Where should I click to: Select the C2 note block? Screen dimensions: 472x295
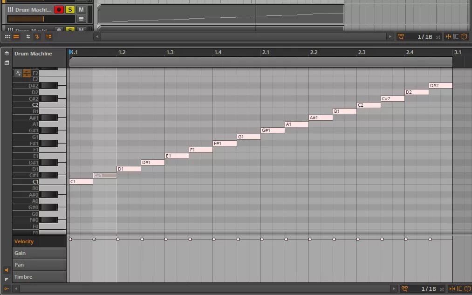[x=369, y=105]
